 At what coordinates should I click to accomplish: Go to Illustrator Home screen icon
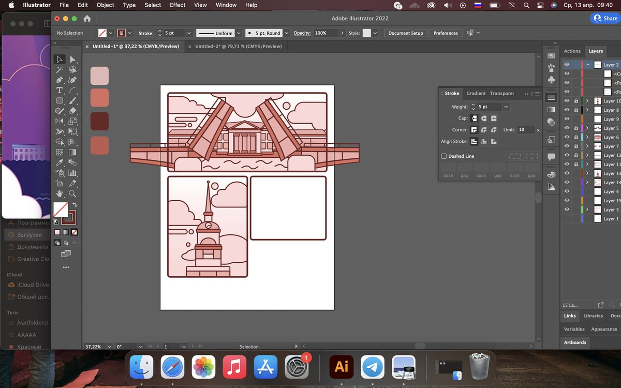pos(87,18)
